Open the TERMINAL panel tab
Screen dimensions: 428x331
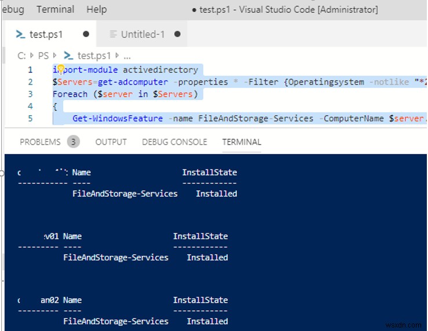(242, 142)
